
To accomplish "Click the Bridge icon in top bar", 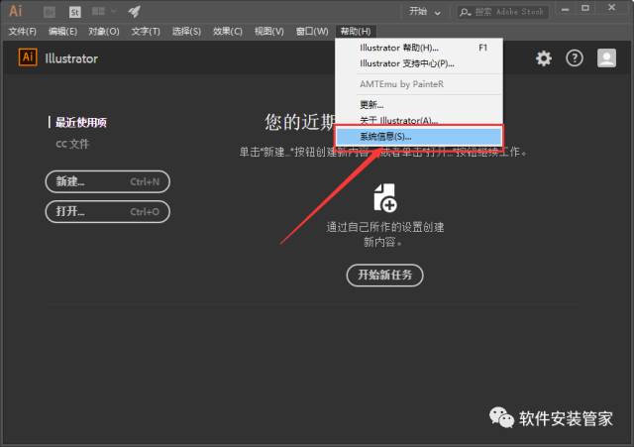I will click(50, 12).
